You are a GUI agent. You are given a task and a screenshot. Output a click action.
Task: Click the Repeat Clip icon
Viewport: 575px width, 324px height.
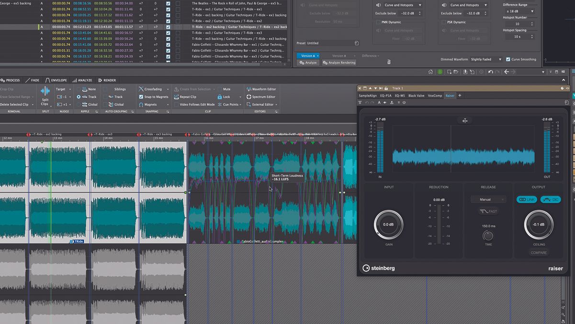click(176, 97)
